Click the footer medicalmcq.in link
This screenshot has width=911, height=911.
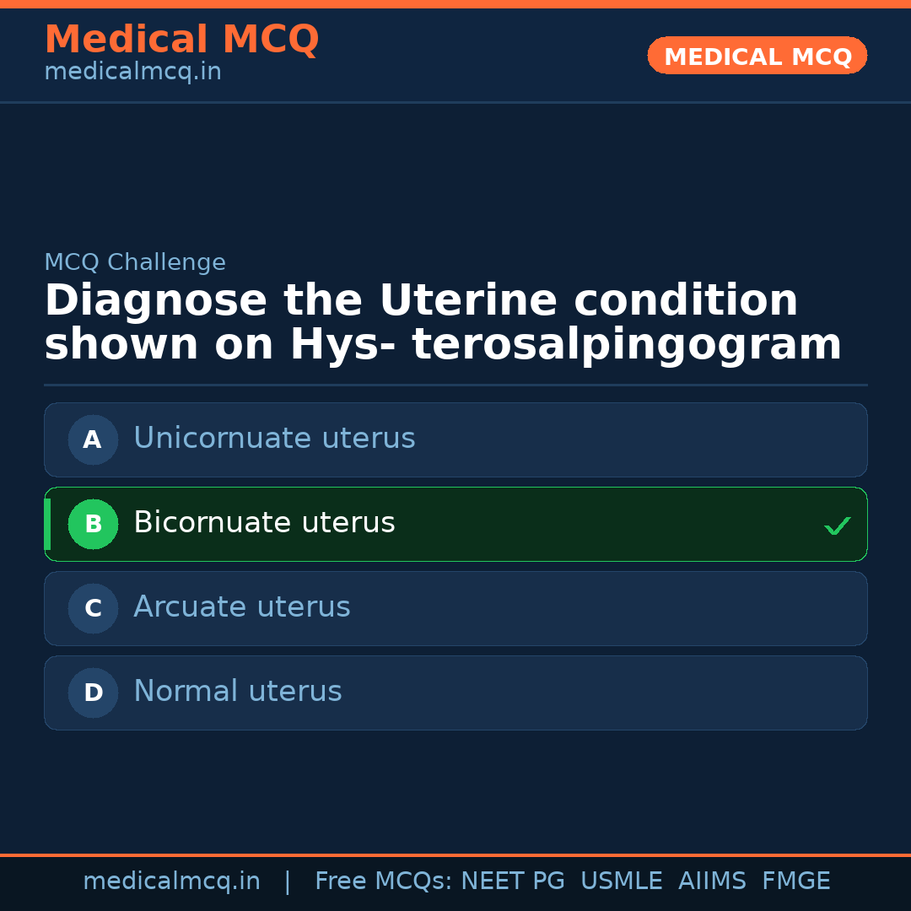[x=171, y=880]
